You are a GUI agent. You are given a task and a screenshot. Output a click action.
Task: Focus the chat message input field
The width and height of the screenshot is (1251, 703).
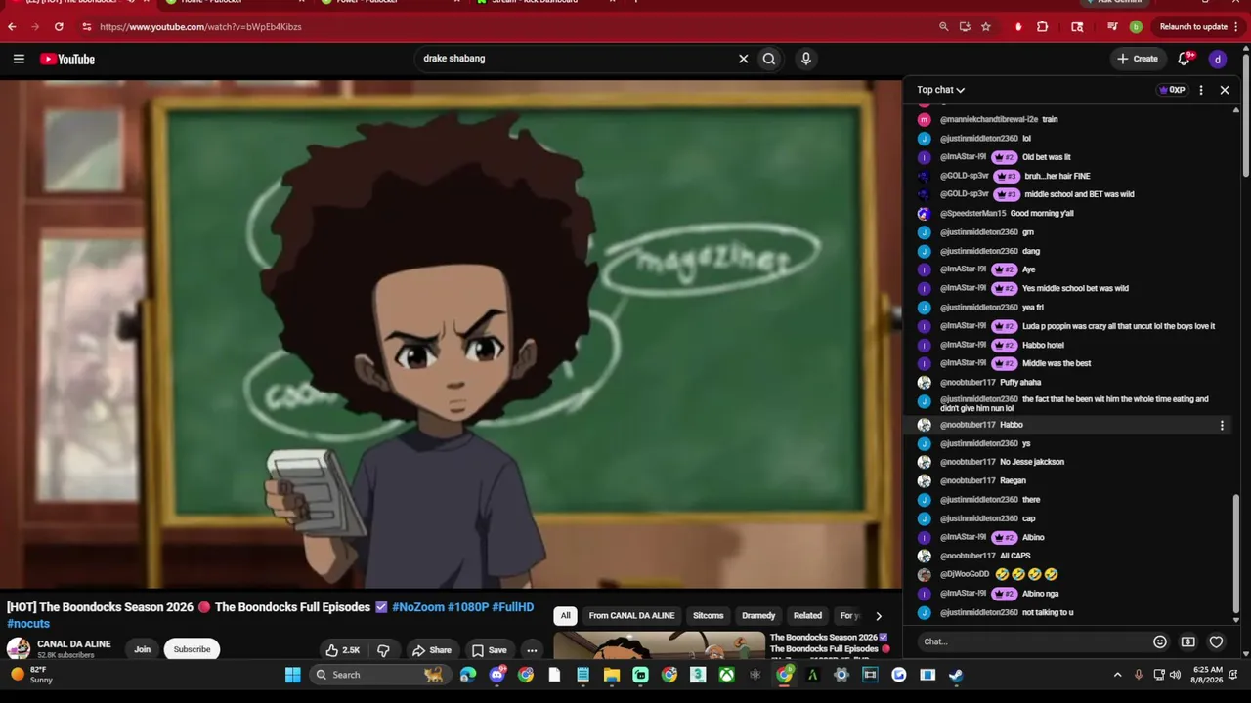coord(1033,641)
